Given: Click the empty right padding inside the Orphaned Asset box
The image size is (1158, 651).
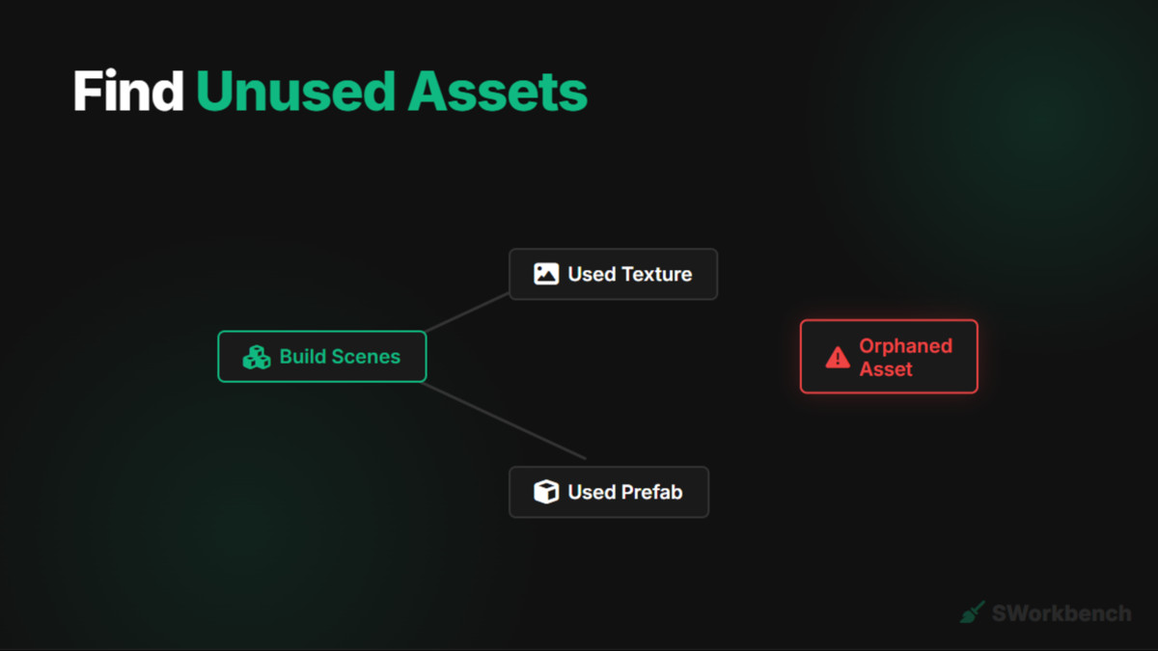Looking at the screenshot, I should tap(964, 357).
